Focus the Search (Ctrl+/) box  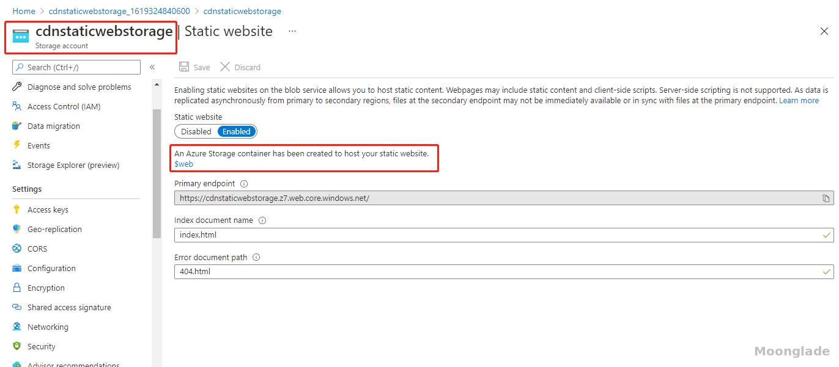(76, 67)
